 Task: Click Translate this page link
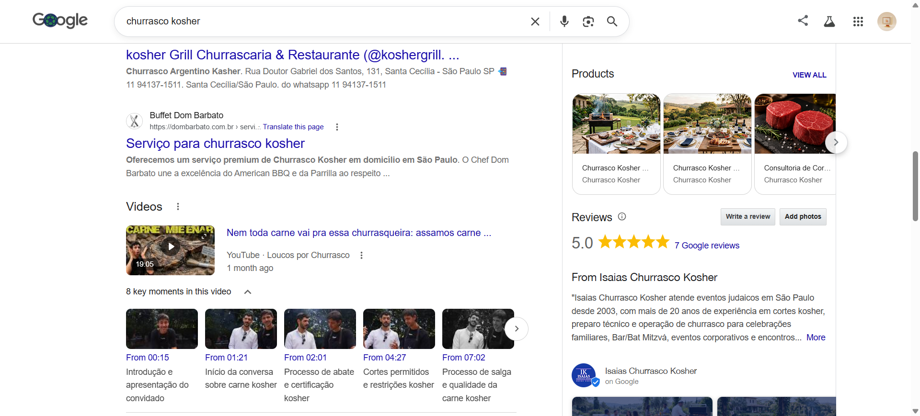click(293, 127)
